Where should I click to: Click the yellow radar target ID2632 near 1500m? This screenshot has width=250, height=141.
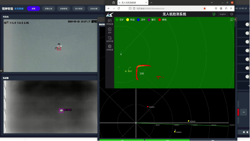[188, 121]
